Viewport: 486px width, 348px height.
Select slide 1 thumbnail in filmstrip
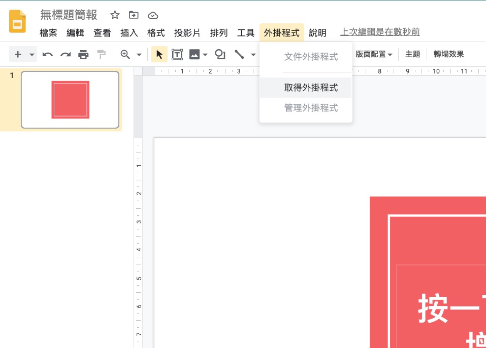click(x=70, y=99)
